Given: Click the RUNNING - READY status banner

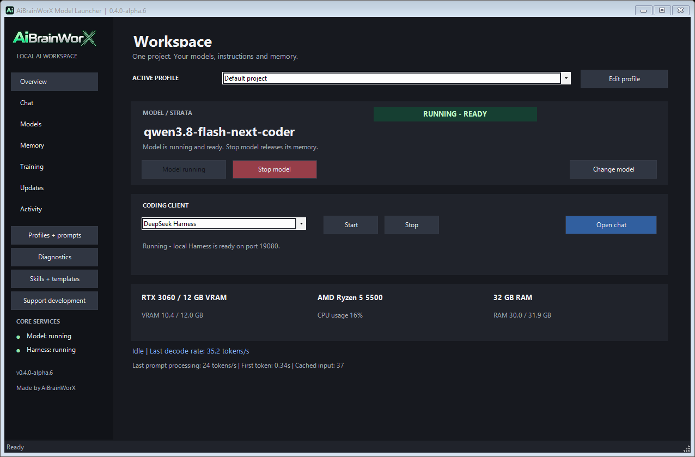Looking at the screenshot, I should coord(455,114).
